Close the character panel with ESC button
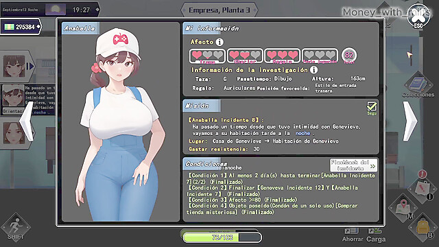This screenshot has width=439, height=247. (418, 16)
